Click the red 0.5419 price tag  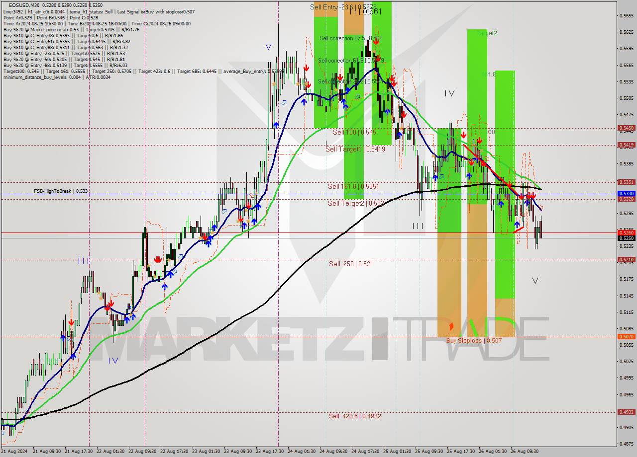[x=626, y=145]
